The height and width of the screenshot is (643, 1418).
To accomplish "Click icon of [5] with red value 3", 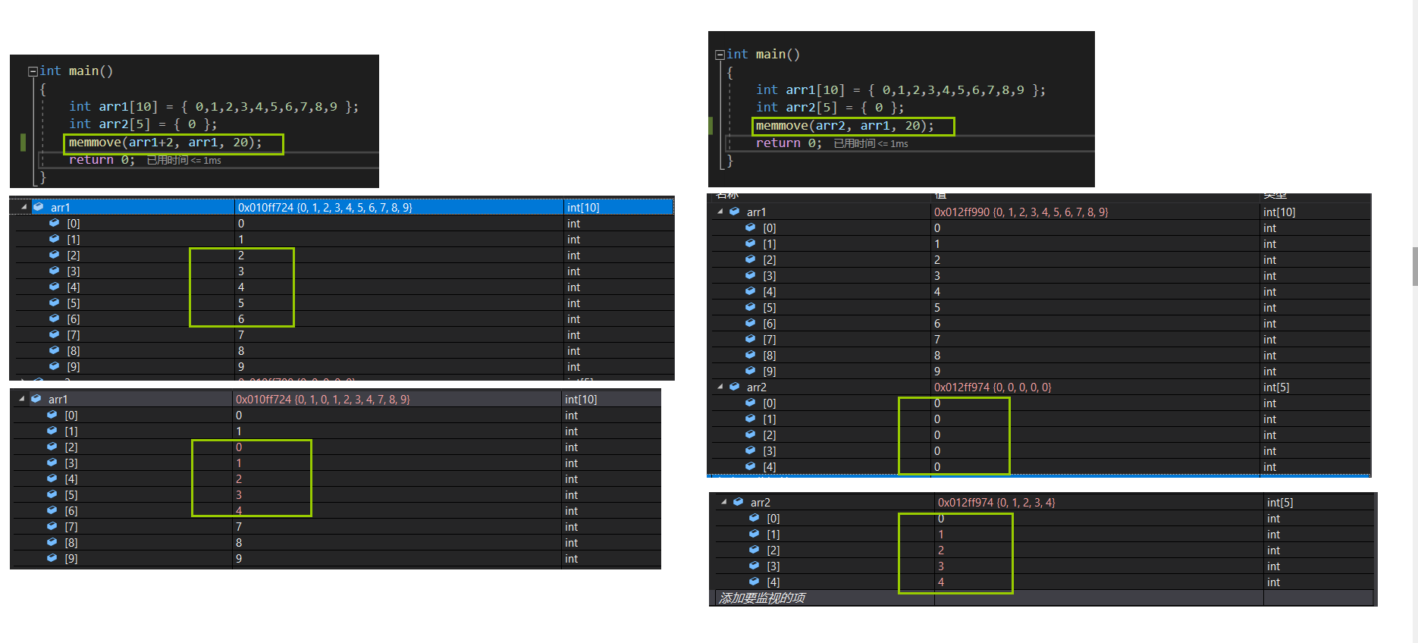I will pos(52,494).
